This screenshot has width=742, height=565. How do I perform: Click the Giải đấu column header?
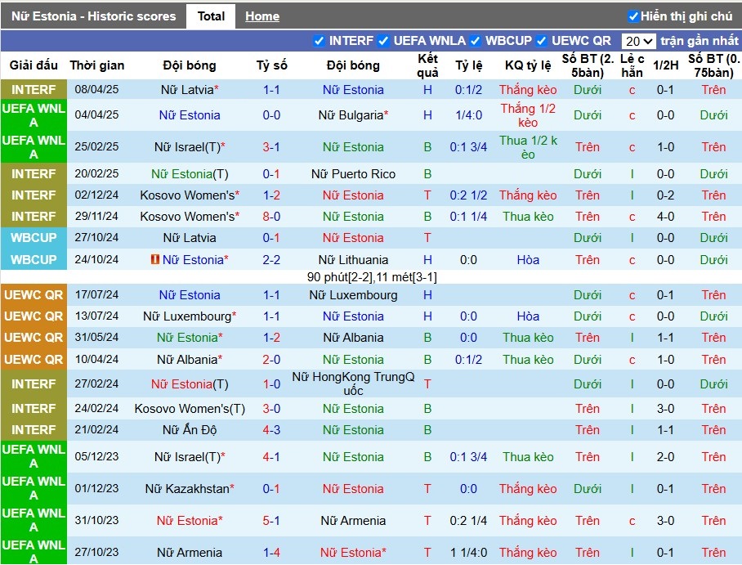34,65
